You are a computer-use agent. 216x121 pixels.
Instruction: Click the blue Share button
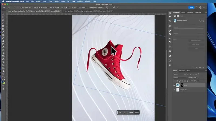click(x=191, y=8)
